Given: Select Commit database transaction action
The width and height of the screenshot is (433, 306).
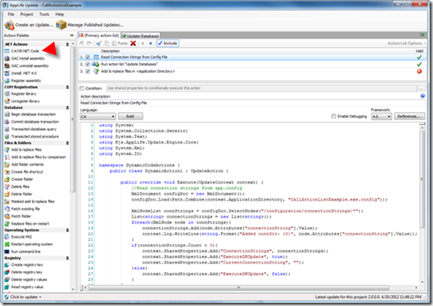Looking at the screenshot, I should (x=32, y=122).
